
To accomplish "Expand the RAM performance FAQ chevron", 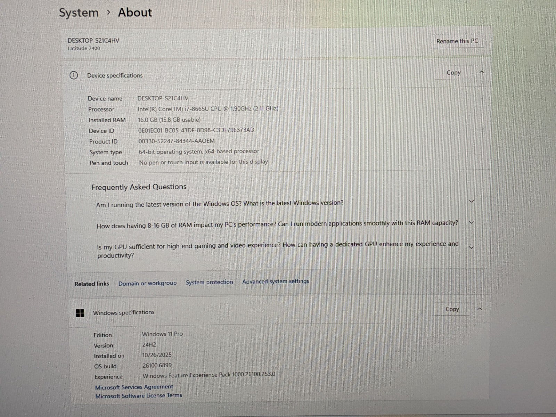I will pos(471,222).
